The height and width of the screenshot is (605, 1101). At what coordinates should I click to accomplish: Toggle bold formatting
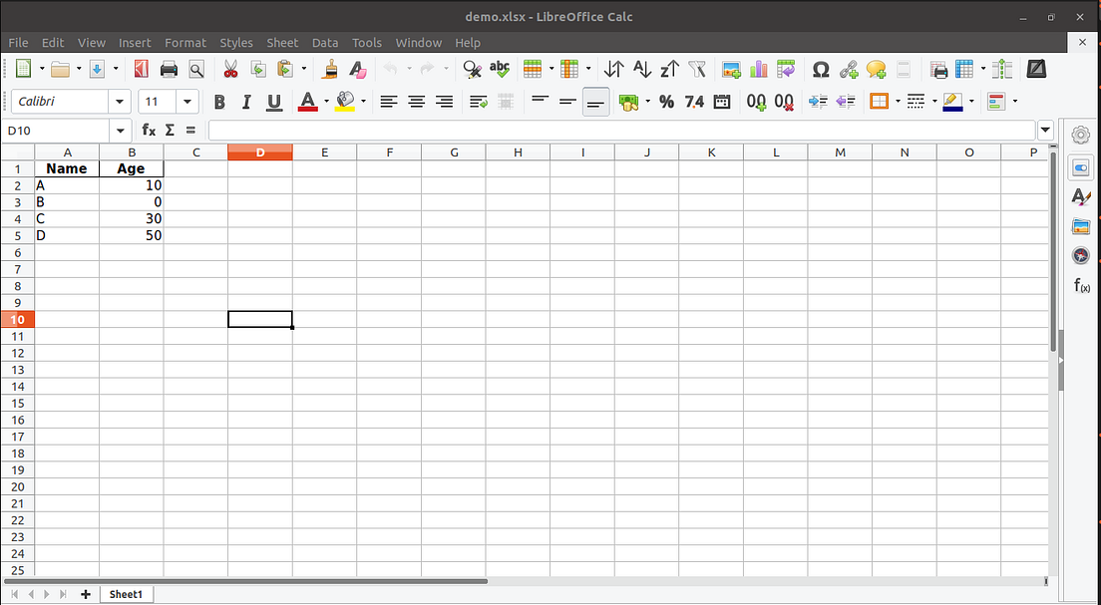tap(218, 101)
